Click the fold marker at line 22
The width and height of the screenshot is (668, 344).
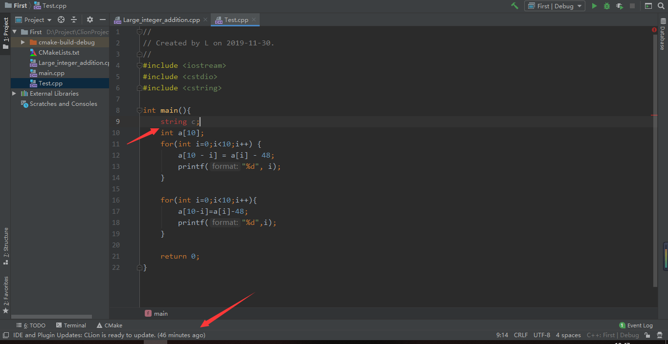pyautogui.click(x=140, y=267)
